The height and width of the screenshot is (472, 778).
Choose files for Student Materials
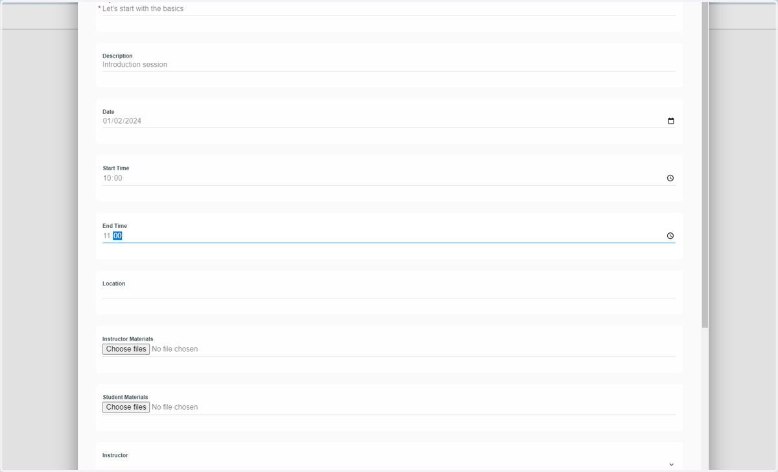coord(126,407)
